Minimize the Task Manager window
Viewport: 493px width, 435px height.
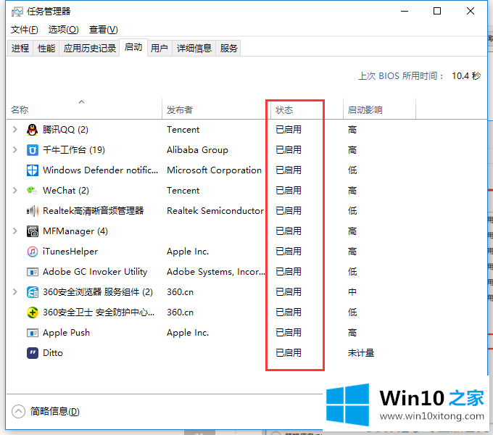point(405,12)
